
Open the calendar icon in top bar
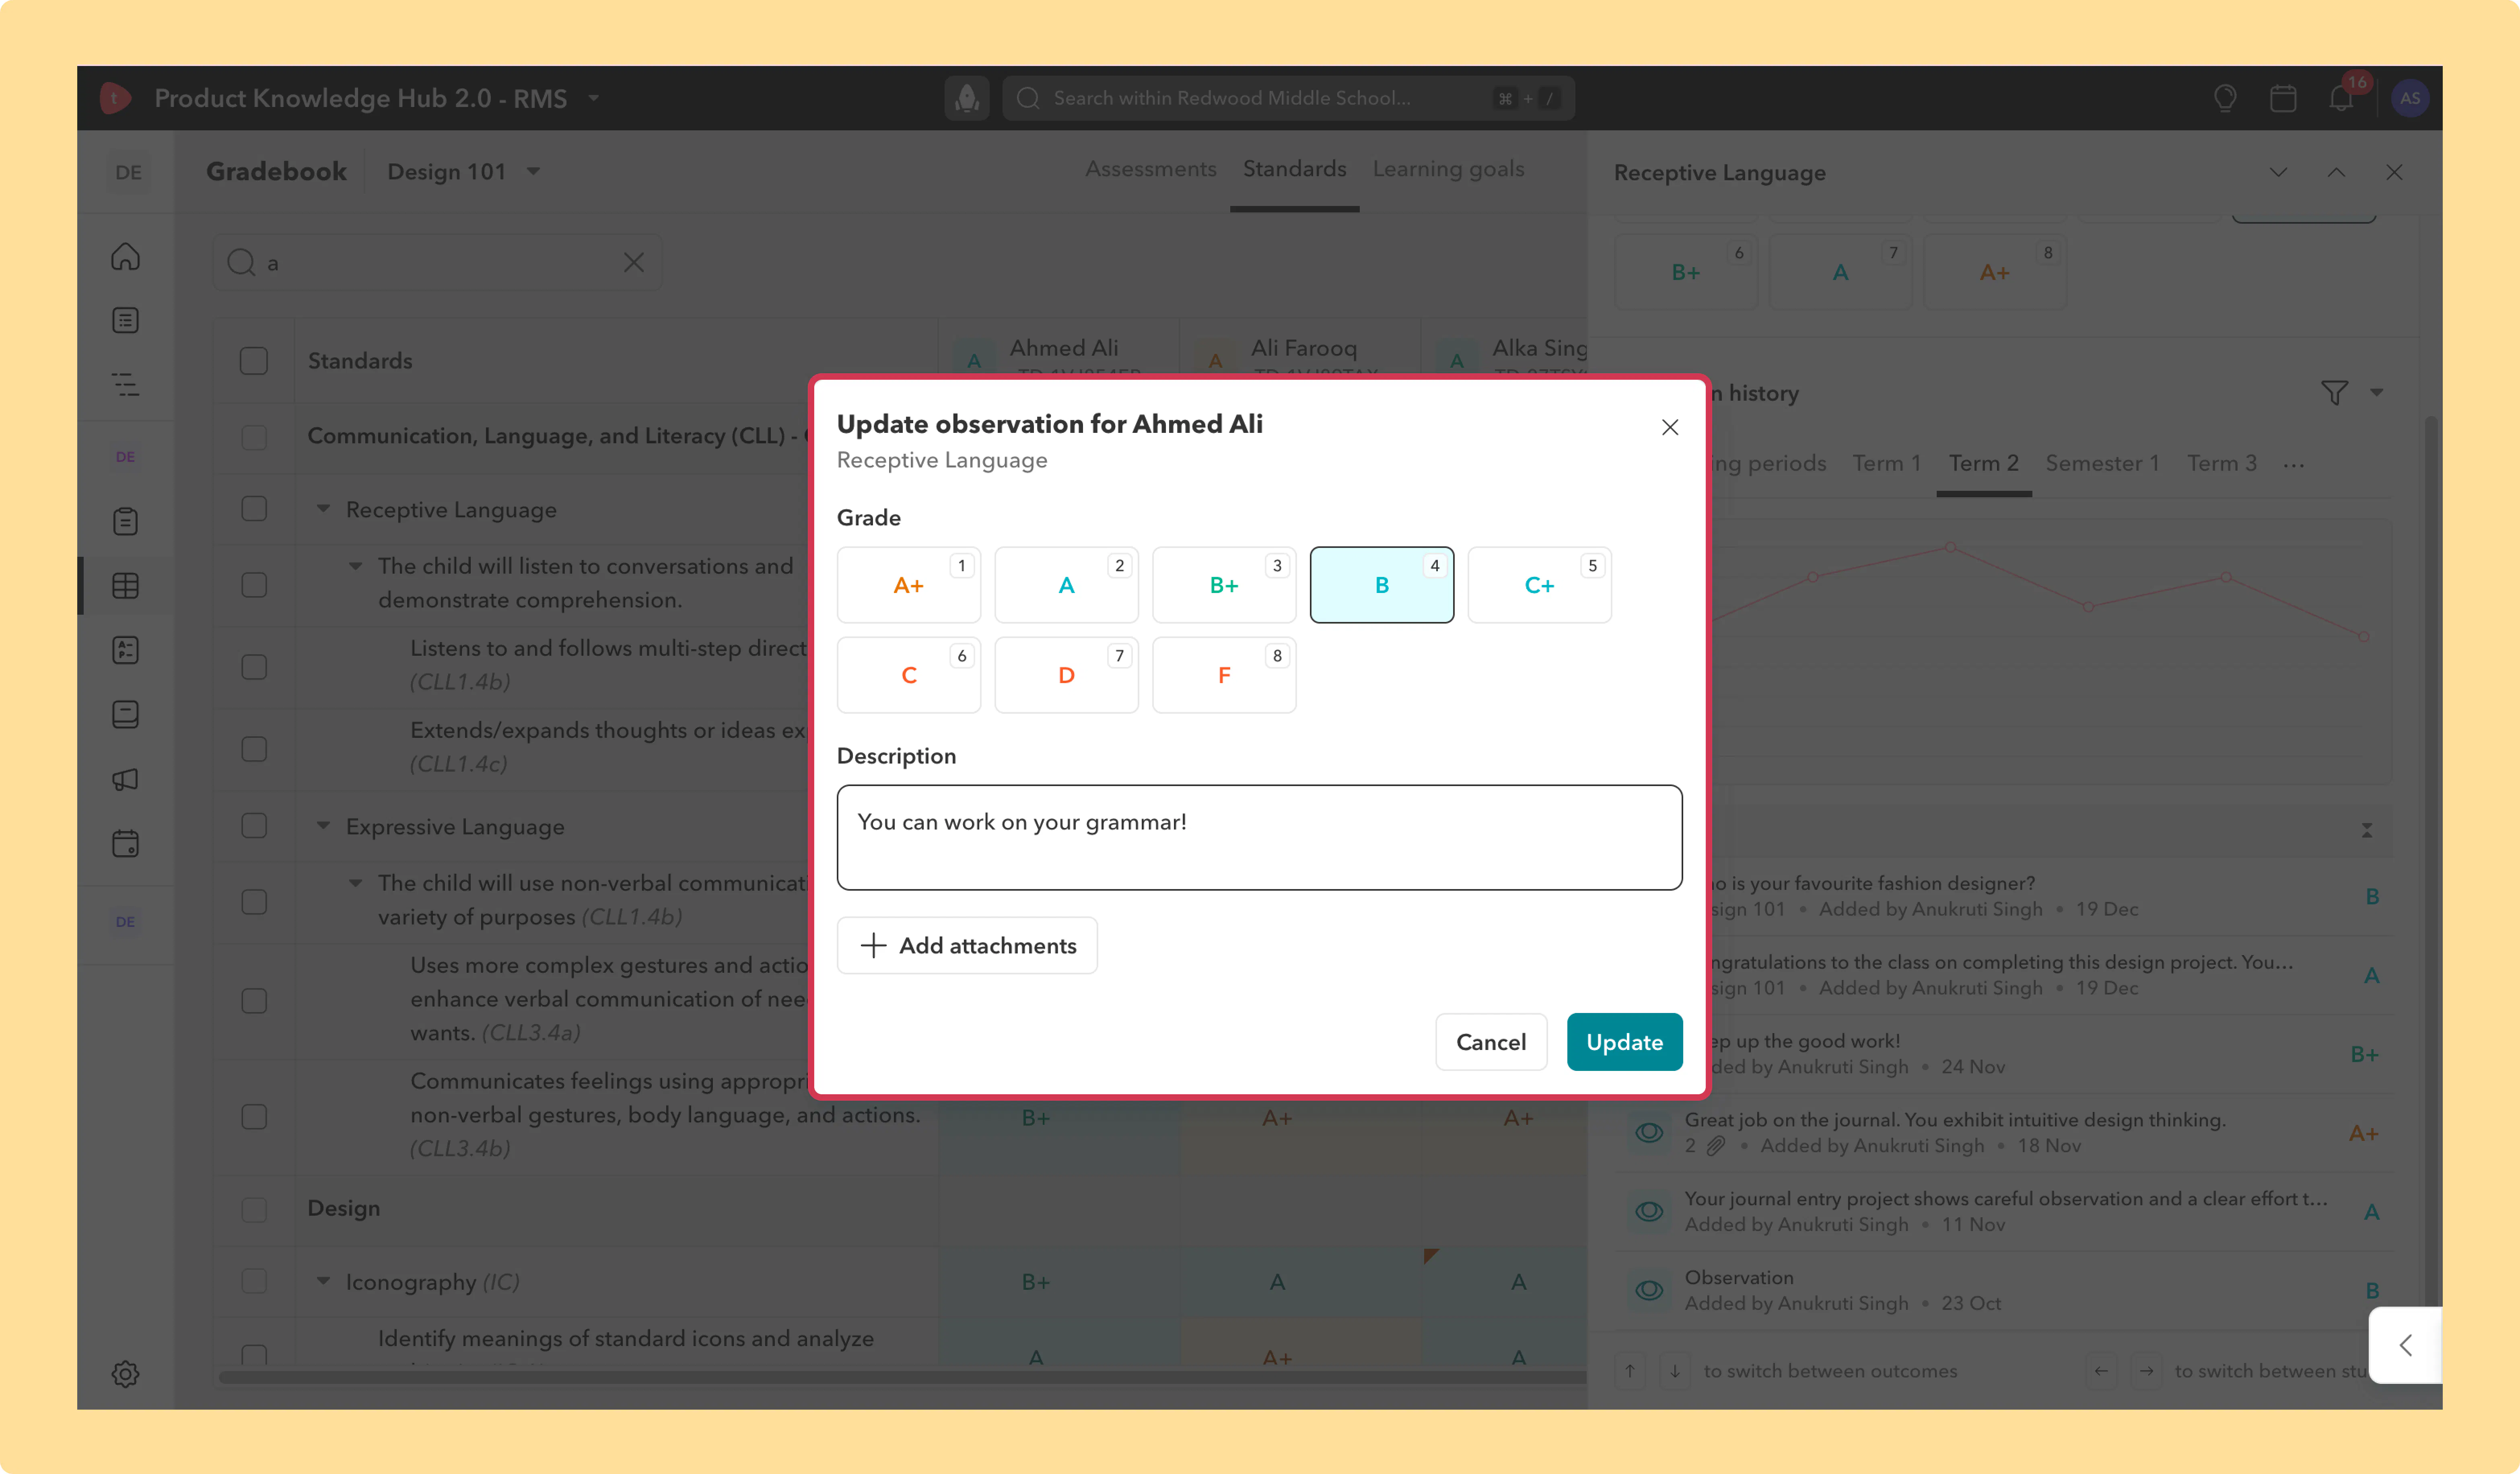click(x=2283, y=98)
